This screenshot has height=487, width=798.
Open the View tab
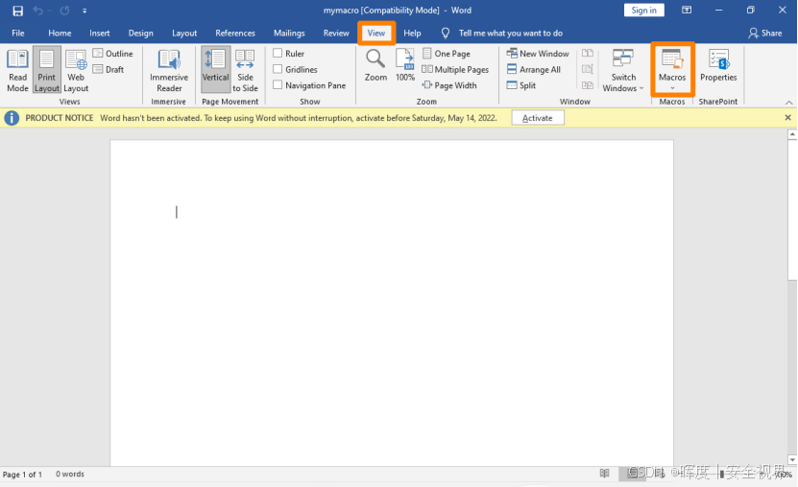click(376, 33)
